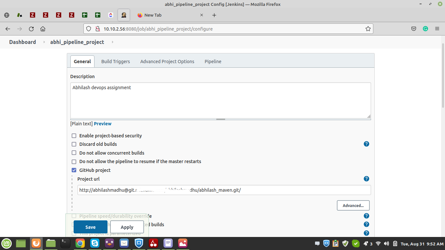The image size is (445, 250).
Task: Enable project-based security checkbox
Action: pos(74,136)
